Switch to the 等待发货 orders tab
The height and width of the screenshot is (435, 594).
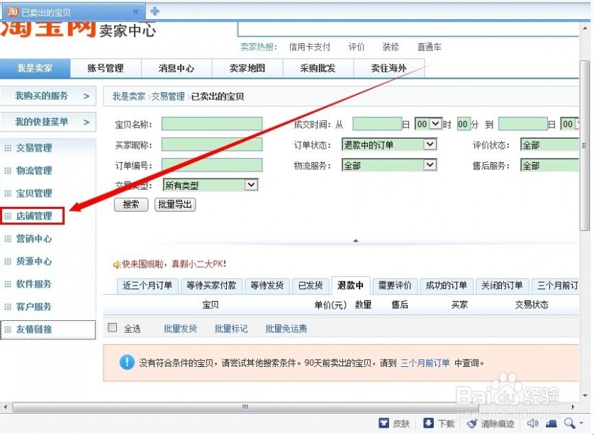267,286
